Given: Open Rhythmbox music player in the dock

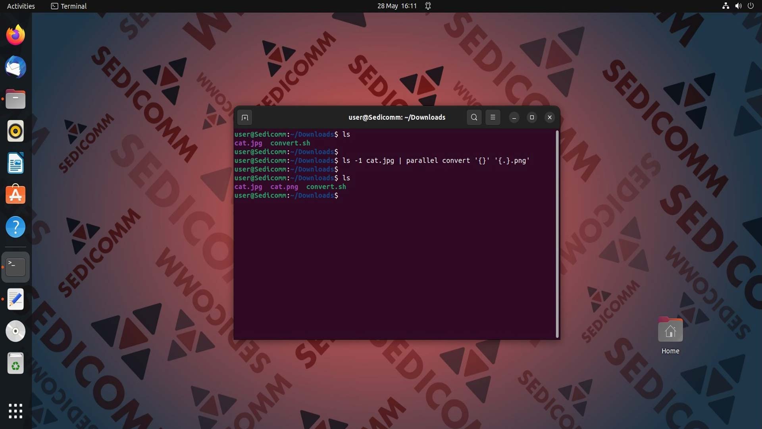Looking at the screenshot, I should (15, 131).
